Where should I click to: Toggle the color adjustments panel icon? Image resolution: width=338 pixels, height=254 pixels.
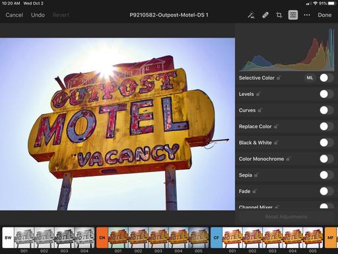293,15
